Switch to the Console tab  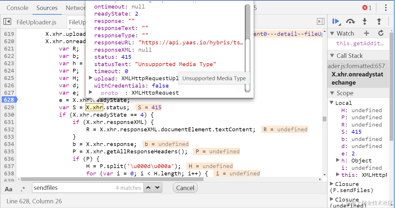pos(17,8)
